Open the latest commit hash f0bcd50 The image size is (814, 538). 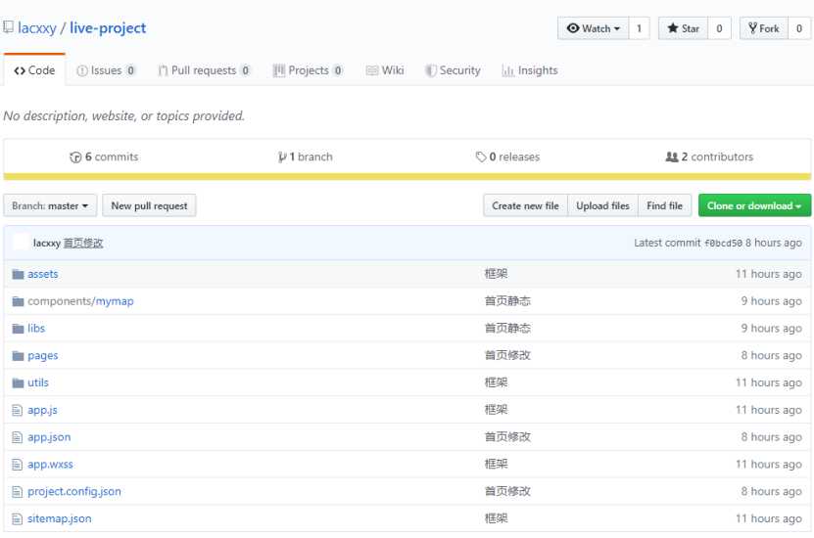point(723,244)
